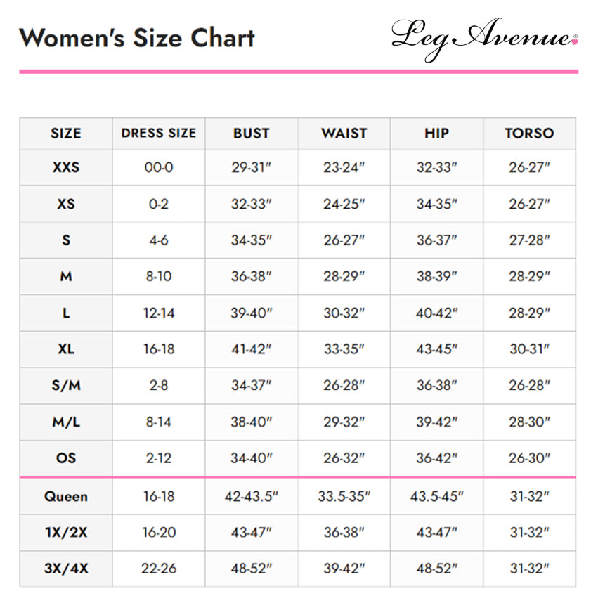
Task: Select the 30-31" torso measurement cell
Action: (x=530, y=349)
